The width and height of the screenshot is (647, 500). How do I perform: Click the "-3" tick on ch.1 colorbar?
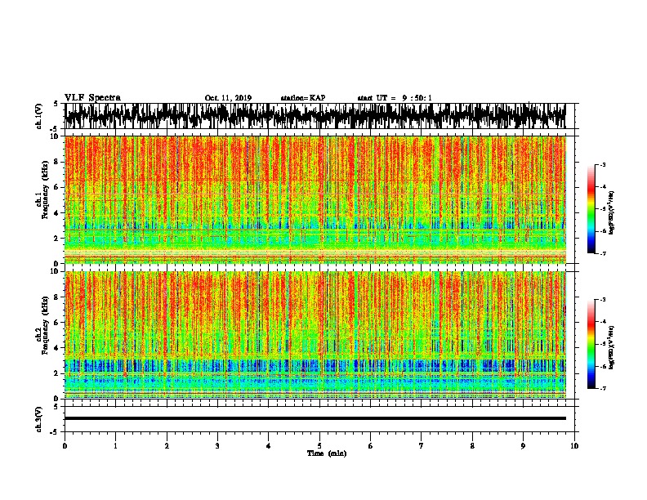pyautogui.click(x=602, y=164)
